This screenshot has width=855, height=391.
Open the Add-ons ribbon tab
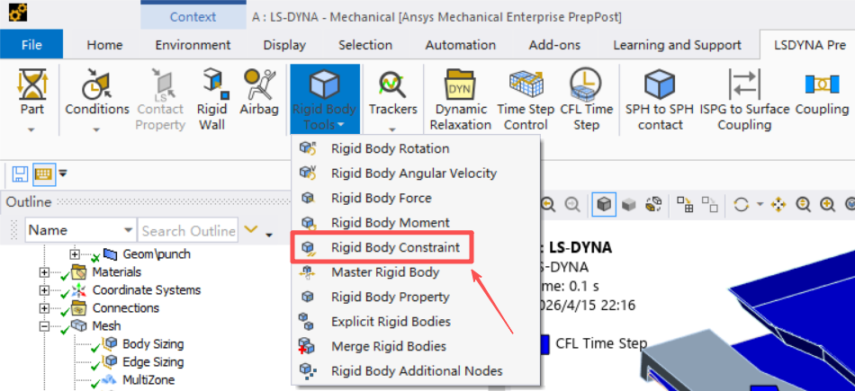tap(554, 45)
